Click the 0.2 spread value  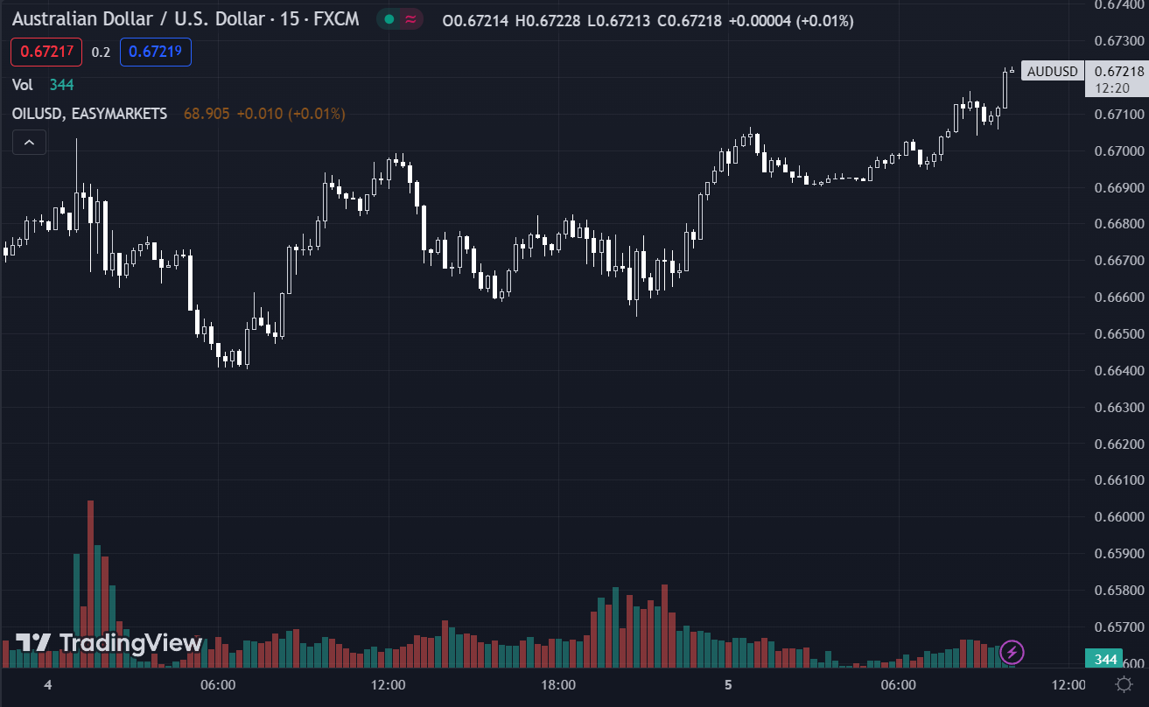[x=101, y=52]
